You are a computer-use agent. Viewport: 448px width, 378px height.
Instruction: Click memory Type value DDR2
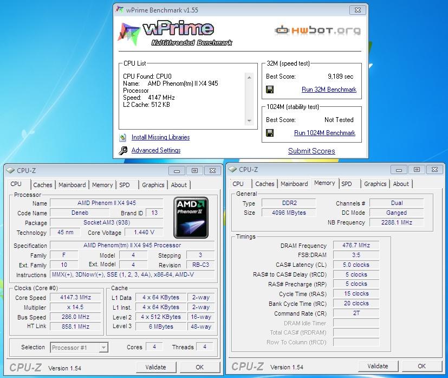289,203
